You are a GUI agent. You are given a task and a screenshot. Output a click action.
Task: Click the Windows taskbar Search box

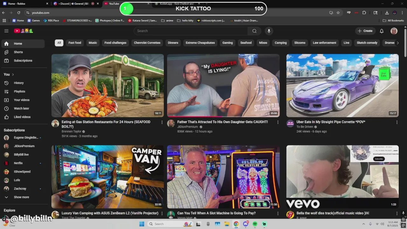click(170, 224)
